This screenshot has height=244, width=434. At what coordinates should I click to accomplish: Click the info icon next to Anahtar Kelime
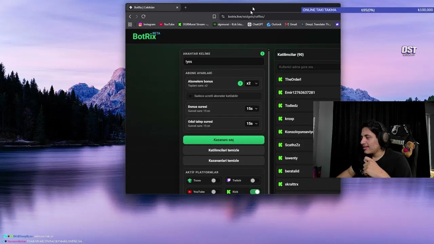tap(262, 54)
